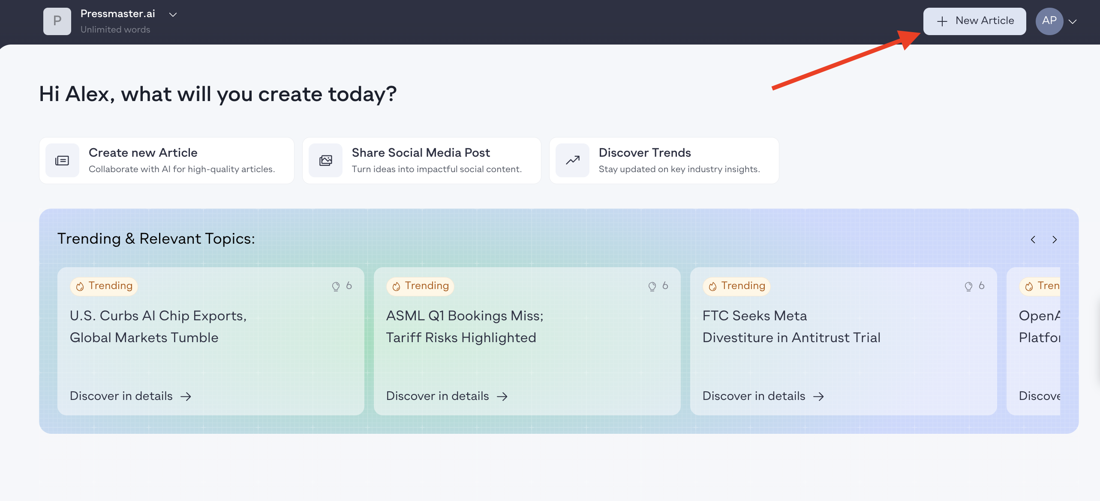Click the Trending & Relevant Topics heading

click(x=156, y=239)
